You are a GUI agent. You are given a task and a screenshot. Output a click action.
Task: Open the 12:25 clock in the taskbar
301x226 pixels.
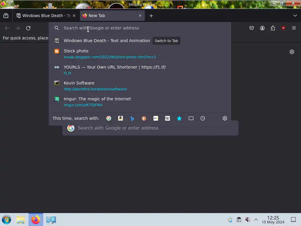point(273,220)
